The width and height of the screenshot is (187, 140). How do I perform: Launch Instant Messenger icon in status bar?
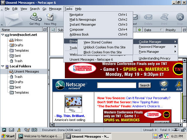coord(19,130)
